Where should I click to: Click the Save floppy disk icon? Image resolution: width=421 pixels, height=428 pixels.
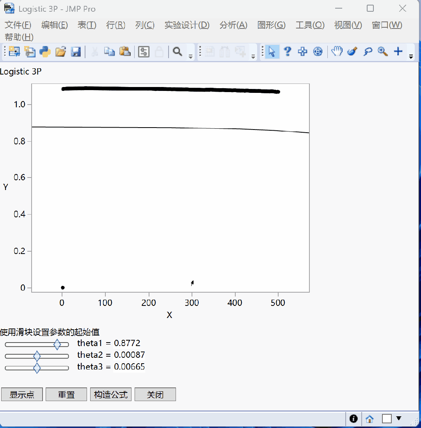click(76, 52)
